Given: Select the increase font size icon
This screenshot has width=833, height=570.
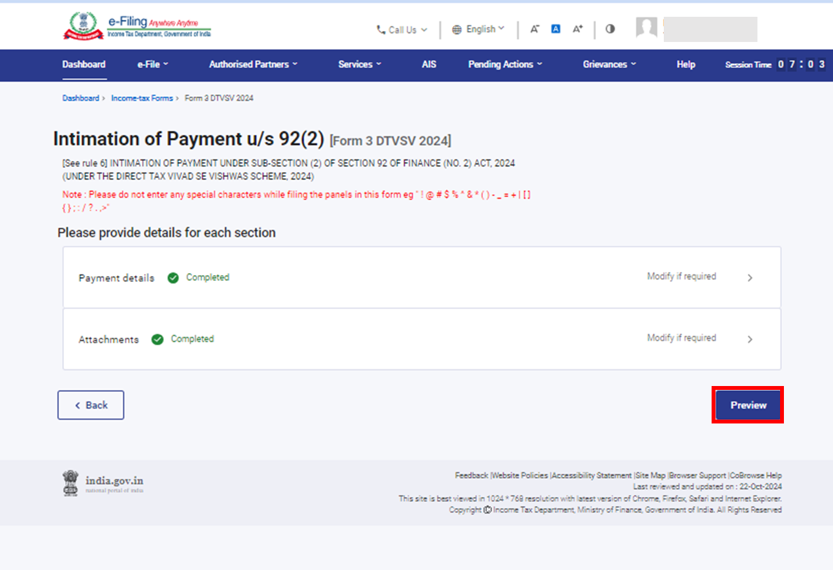Looking at the screenshot, I should 577,28.
